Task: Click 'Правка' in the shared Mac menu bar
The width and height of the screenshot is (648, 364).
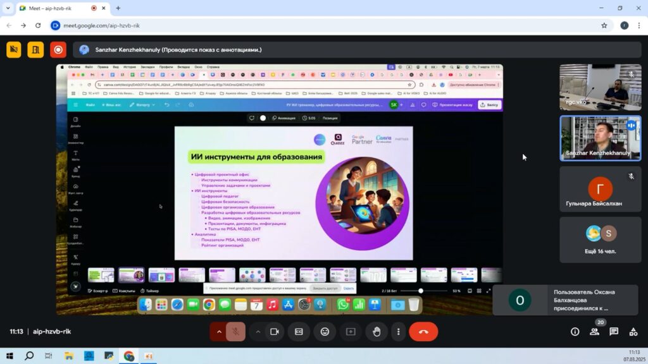Action: click(103, 67)
